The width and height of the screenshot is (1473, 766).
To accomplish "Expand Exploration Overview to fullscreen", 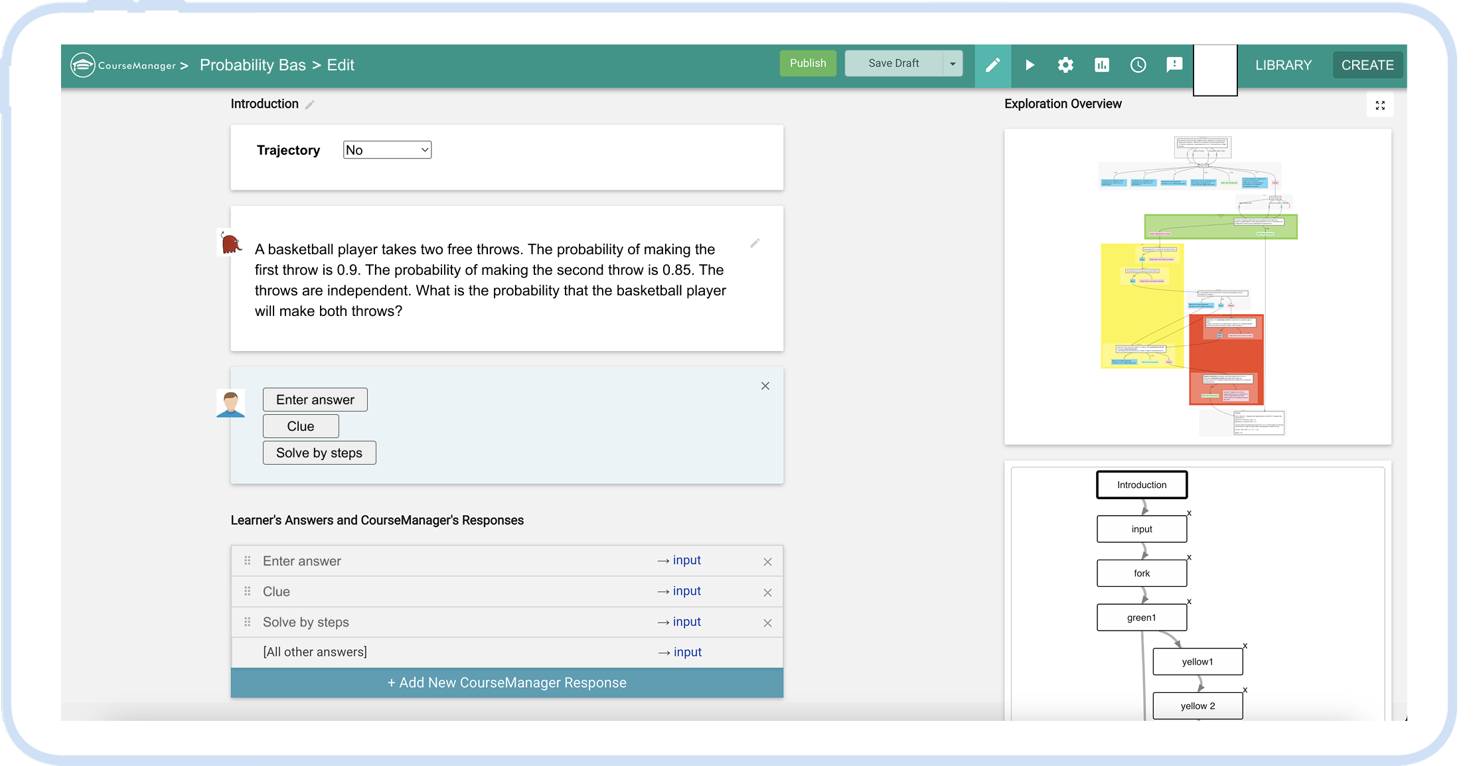I will (x=1380, y=106).
